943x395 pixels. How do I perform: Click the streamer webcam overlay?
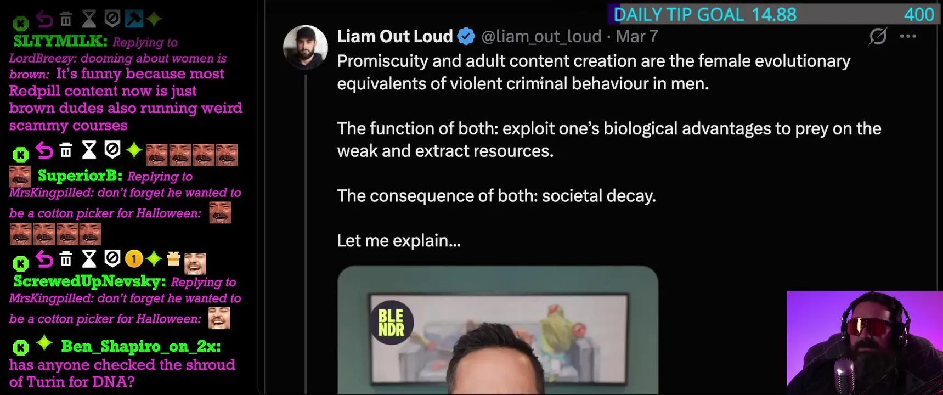pos(865,342)
